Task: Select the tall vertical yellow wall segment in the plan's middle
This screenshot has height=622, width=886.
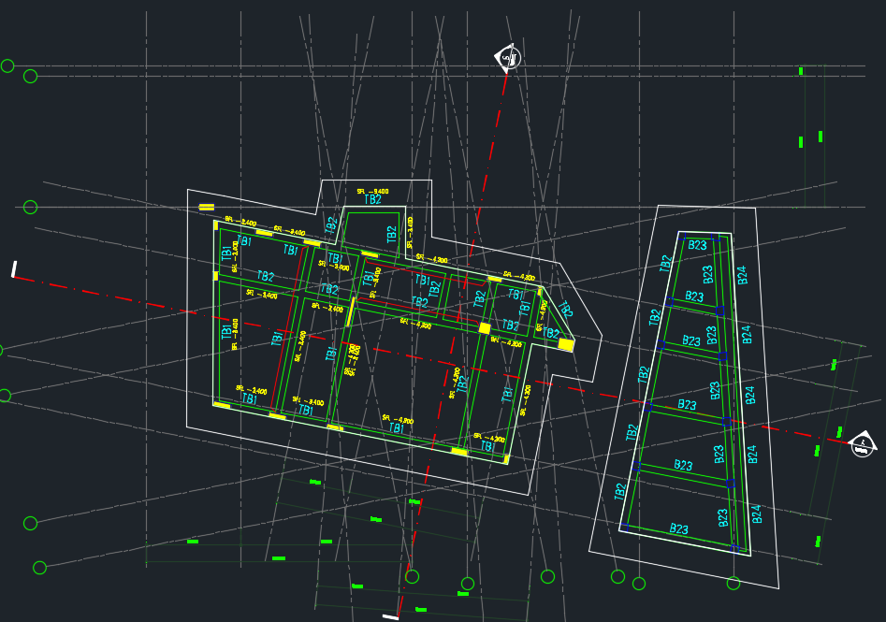Action: [x=351, y=311]
